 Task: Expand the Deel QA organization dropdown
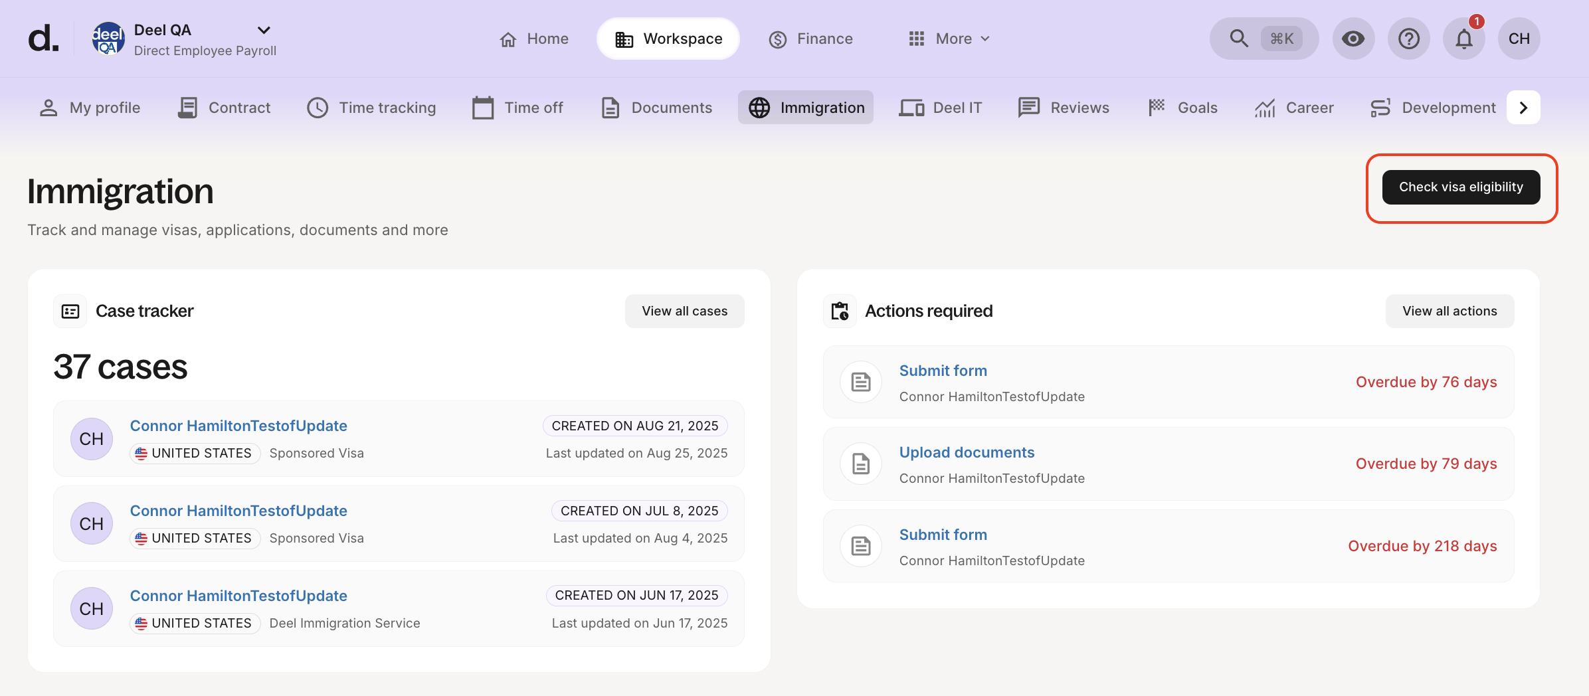[x=263, y=30]
